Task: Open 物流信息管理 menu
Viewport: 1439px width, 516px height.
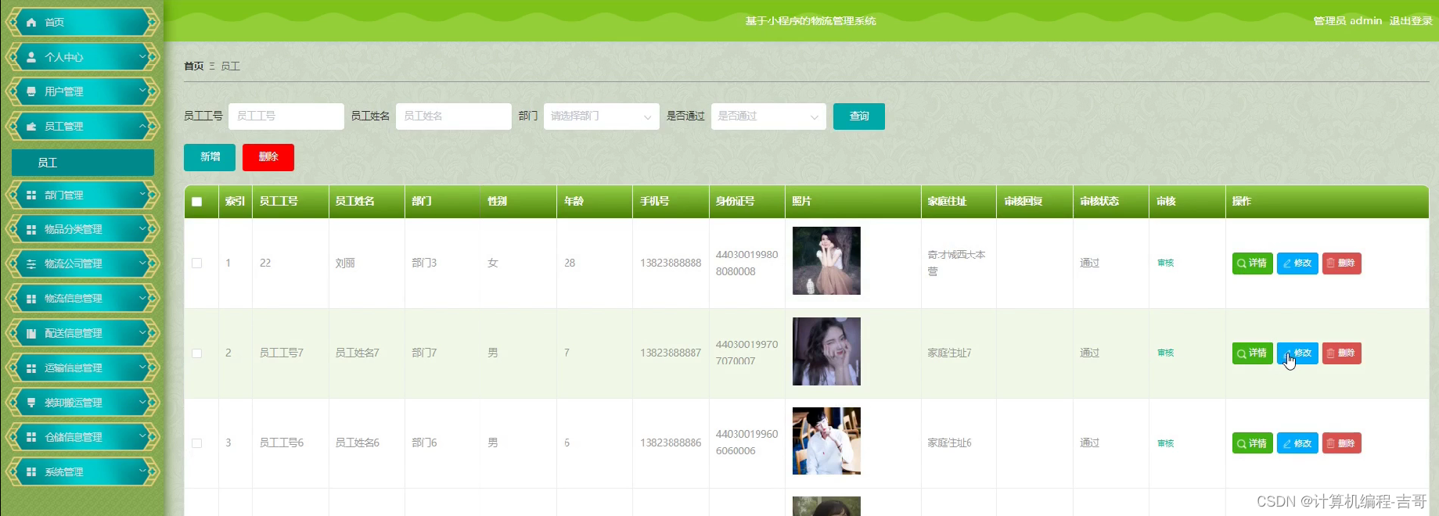Action: click(82, 299)
